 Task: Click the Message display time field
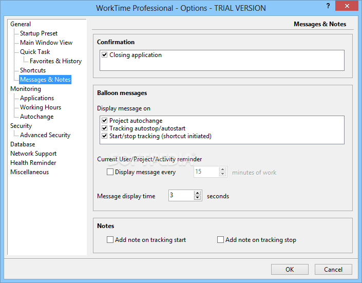click(x=181, y=196)
